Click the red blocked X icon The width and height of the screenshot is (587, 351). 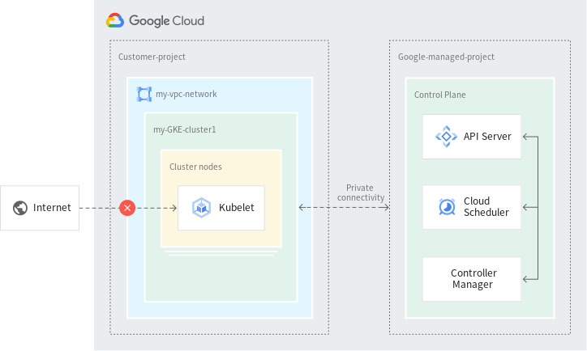[127, 208]
